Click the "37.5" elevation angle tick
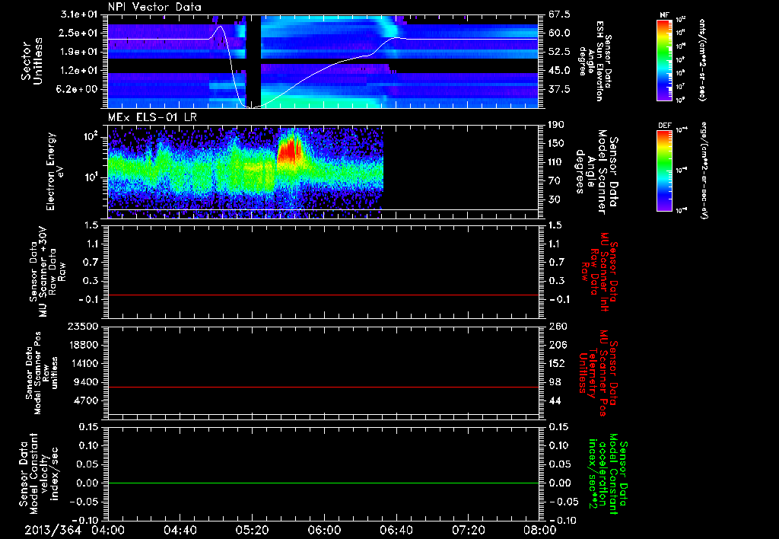This screenshot has height=539, width=779. click(559, 90)
